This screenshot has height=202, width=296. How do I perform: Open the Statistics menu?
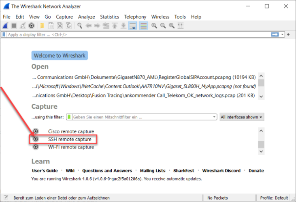(x=109, y=17)
